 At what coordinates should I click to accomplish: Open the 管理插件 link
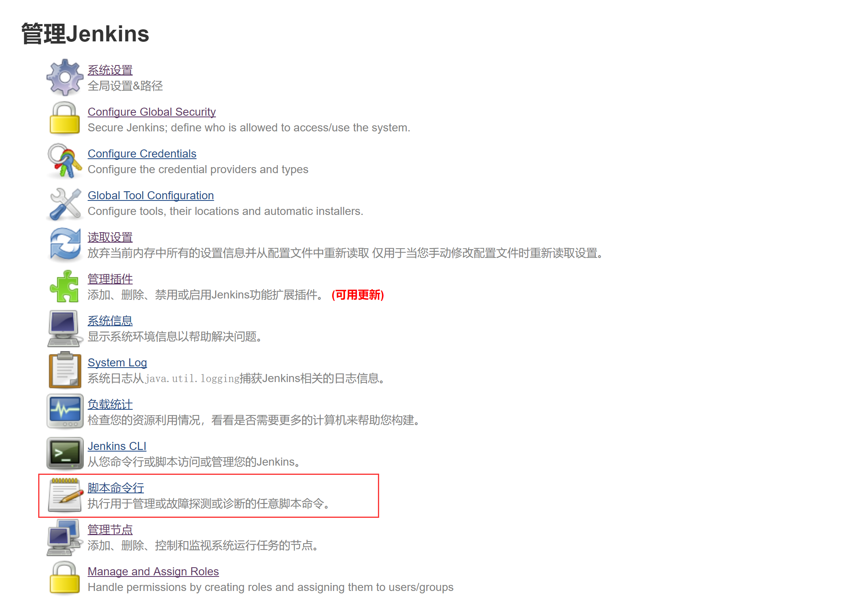tap(110, 279)
